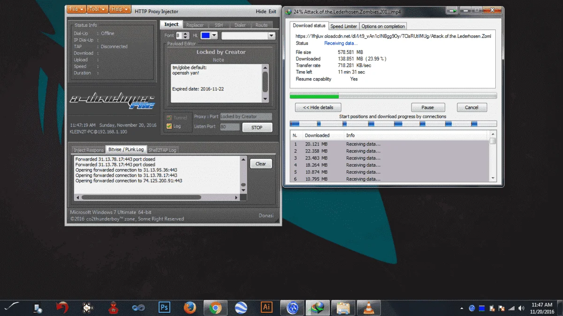Select the Inject Respons log tab

(x=88, y=150)
